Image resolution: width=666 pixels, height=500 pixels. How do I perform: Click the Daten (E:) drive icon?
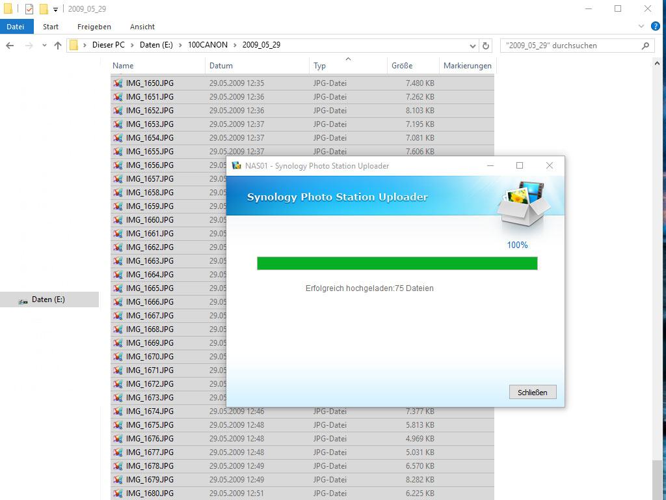[x=23, y=301]
